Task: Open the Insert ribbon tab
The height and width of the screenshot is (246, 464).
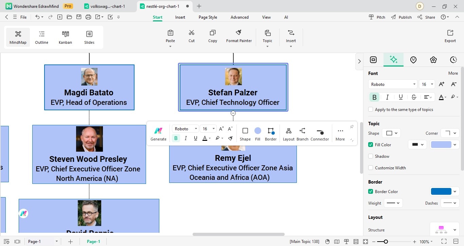Action: 180,17
